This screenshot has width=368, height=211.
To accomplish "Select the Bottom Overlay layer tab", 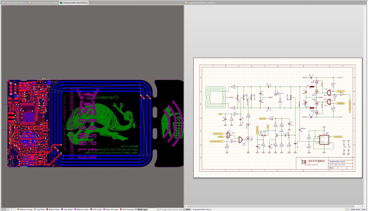I will click(25, 209).
